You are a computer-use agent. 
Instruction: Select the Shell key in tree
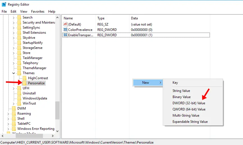[x=21, y=119]
